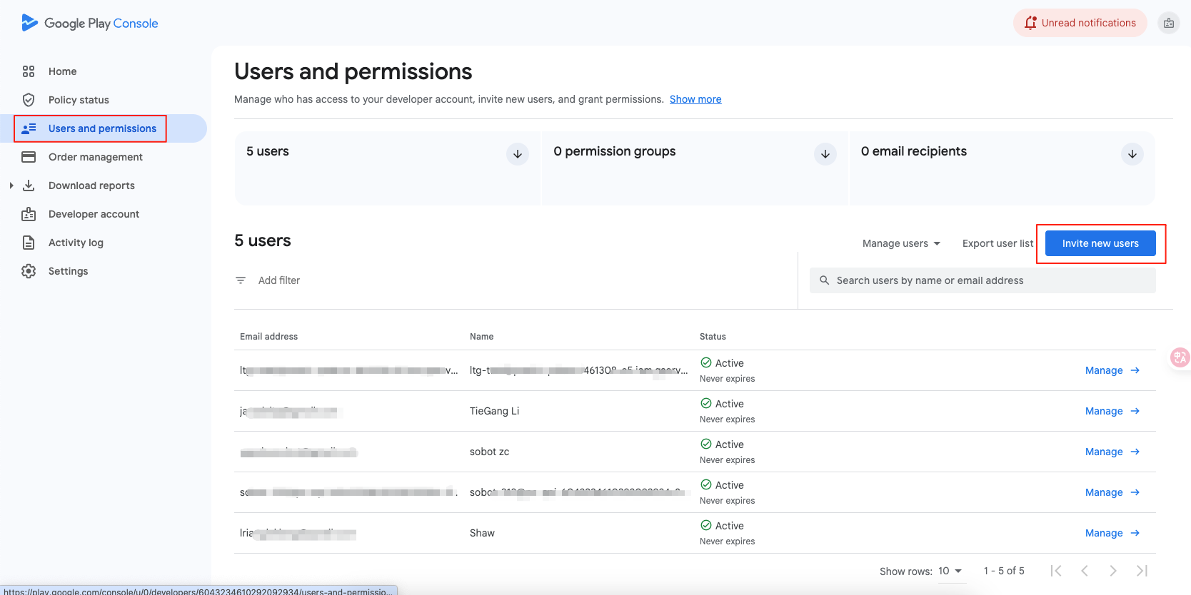Open the Manage users dropdown
Screen dimensions: 1191x595
[x=901, y=243]
